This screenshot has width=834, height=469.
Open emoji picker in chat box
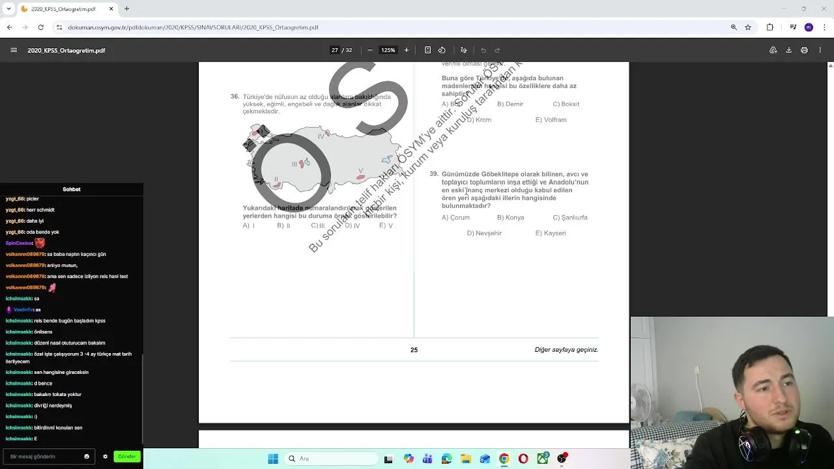pyautogui.click(x=87, y=457)
